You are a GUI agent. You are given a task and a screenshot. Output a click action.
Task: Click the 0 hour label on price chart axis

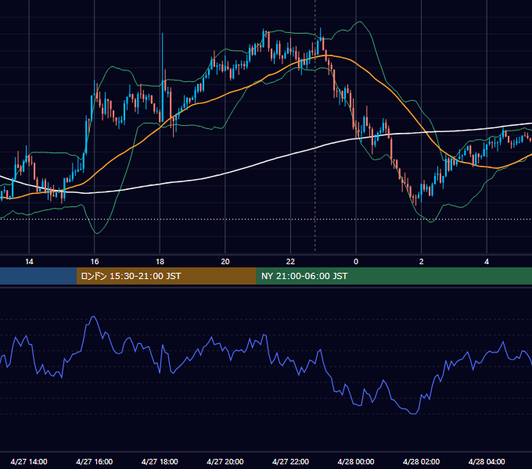(356, 262)
